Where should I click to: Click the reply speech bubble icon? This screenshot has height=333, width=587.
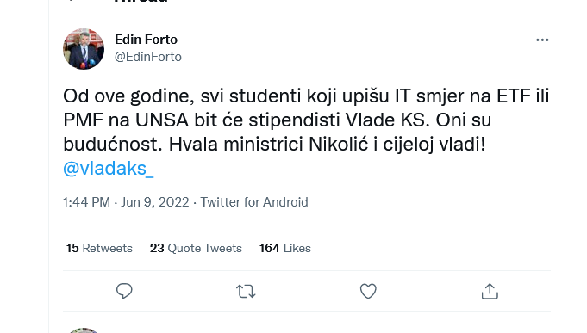pos(124,291)
